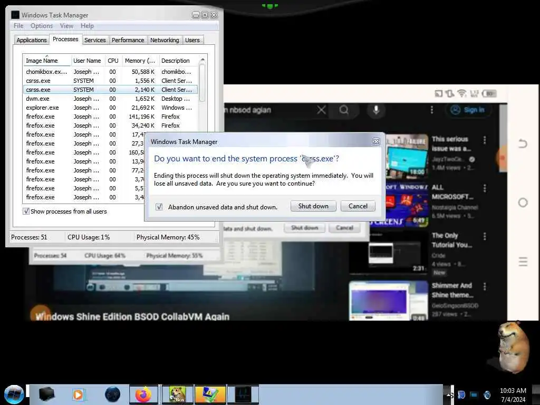The image size is (540, 405).
Task: Select the explorer.exe process row
Action: click(x=110, y=108)
